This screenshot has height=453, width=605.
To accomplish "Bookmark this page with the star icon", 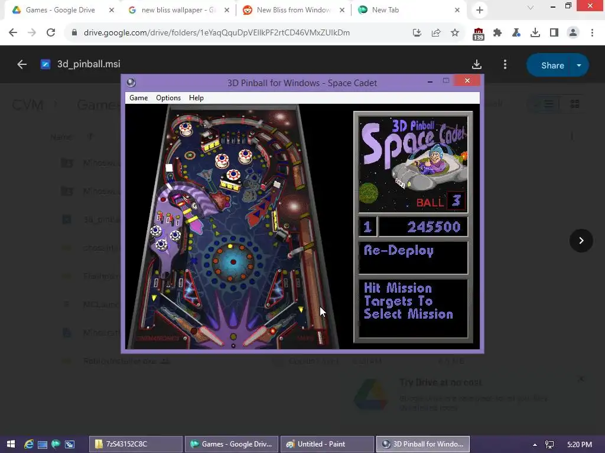I will 455,33.
